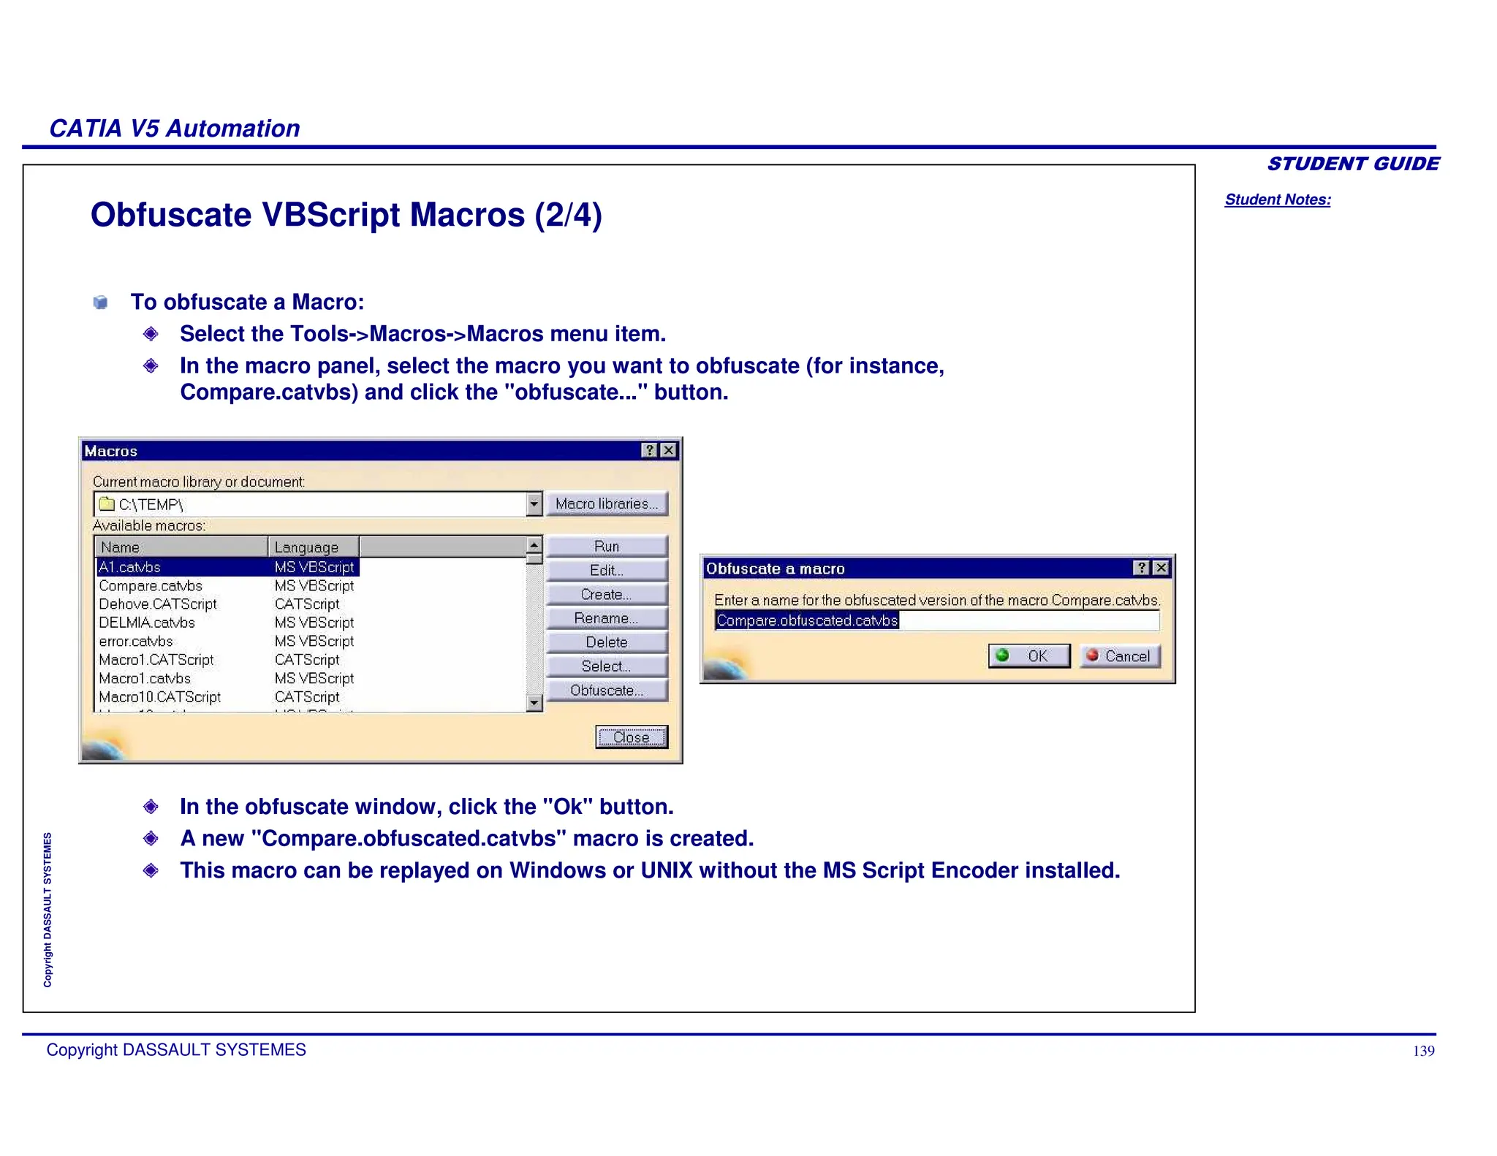Click the close X in Macros title bar
1497x1156 pixels.
pyautogui.click(x=668, y=450)
